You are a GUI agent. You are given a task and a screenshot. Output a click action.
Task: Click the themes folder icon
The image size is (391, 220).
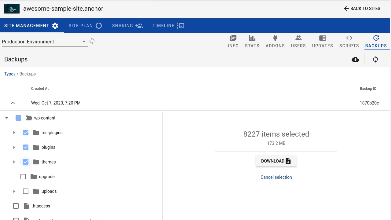[36, 162]
